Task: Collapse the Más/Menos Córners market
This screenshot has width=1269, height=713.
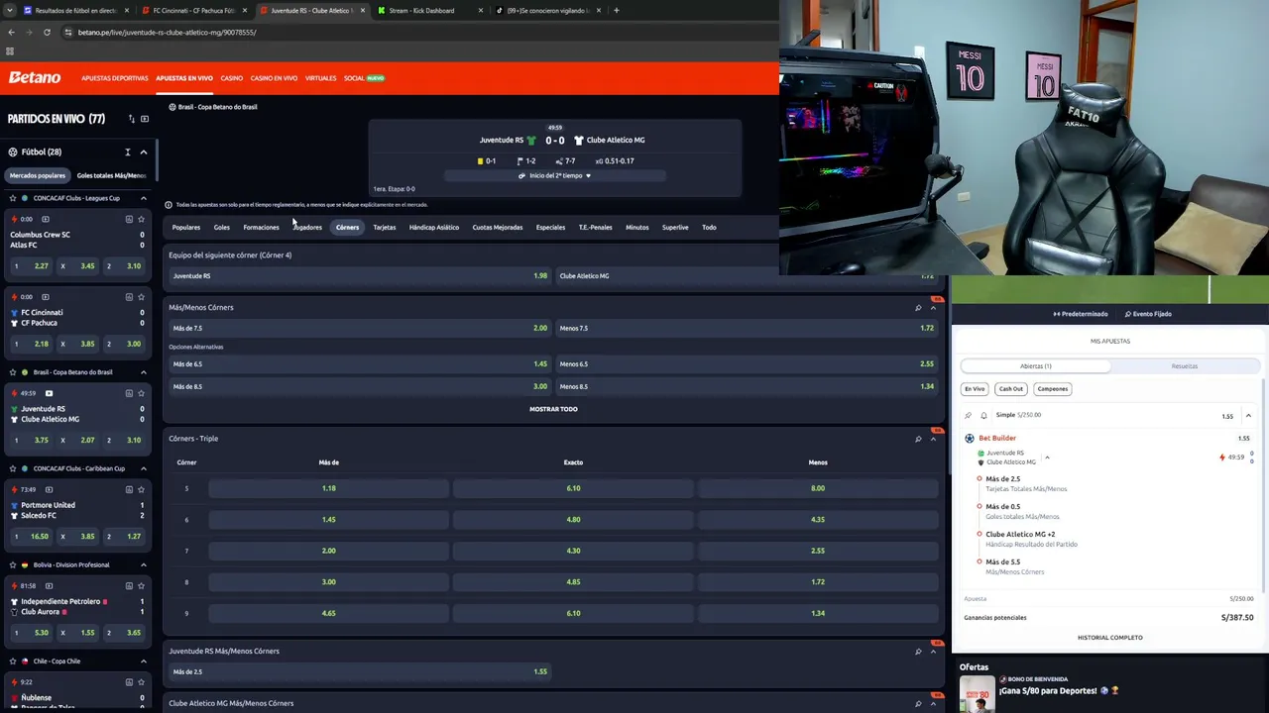Action: tap(933, 307)
